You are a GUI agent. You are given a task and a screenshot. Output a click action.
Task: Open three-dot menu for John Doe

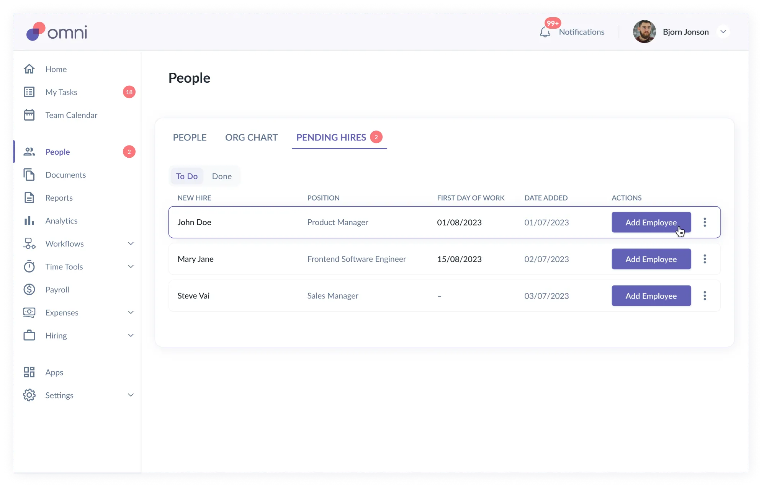point(705,222)
